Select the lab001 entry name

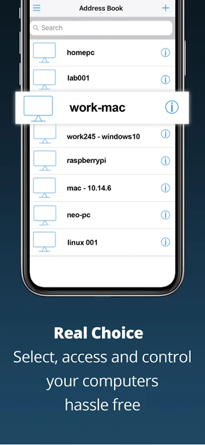pyautogui.click(x=79, y=78)
